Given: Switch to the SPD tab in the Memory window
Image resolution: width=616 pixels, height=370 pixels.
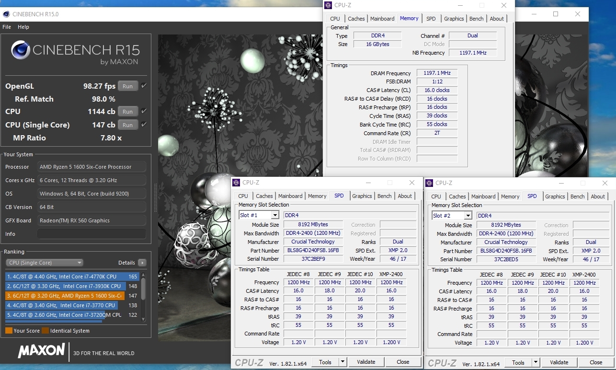Looking at the screenshot, I should tap(431, 19).
